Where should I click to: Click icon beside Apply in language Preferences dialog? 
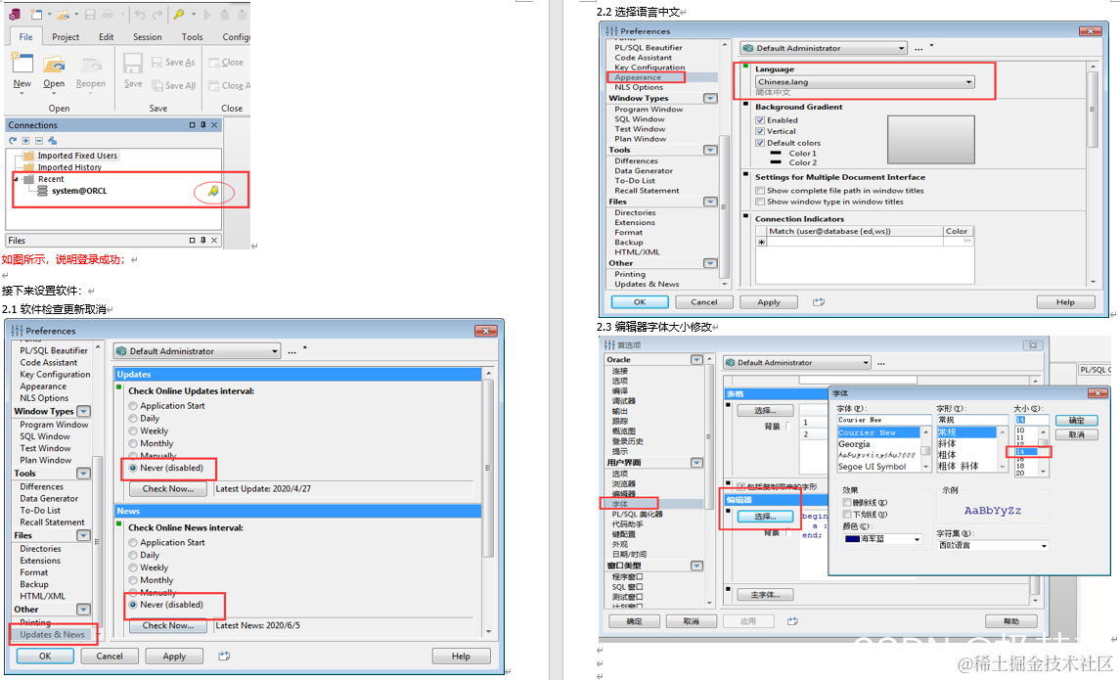coord(819,302)
